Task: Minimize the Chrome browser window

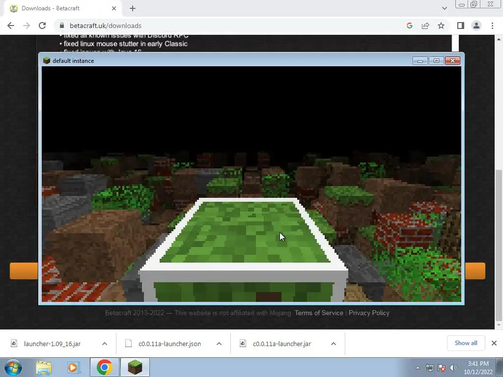Action: coord(462,4)
